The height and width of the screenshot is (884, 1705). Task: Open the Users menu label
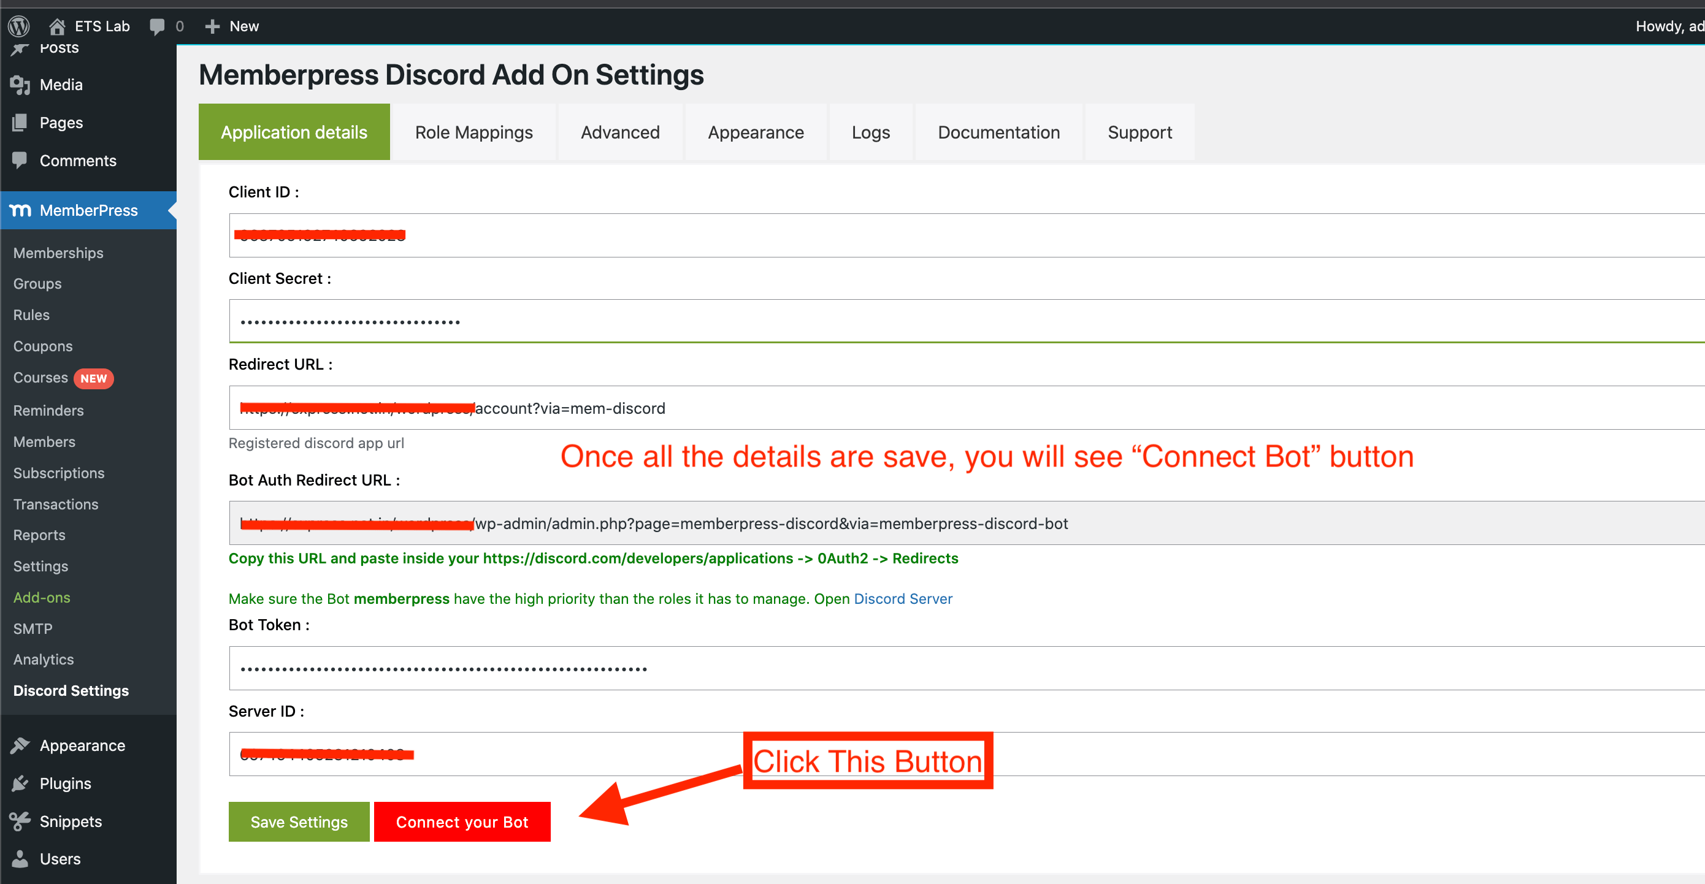tap(60, 859)
